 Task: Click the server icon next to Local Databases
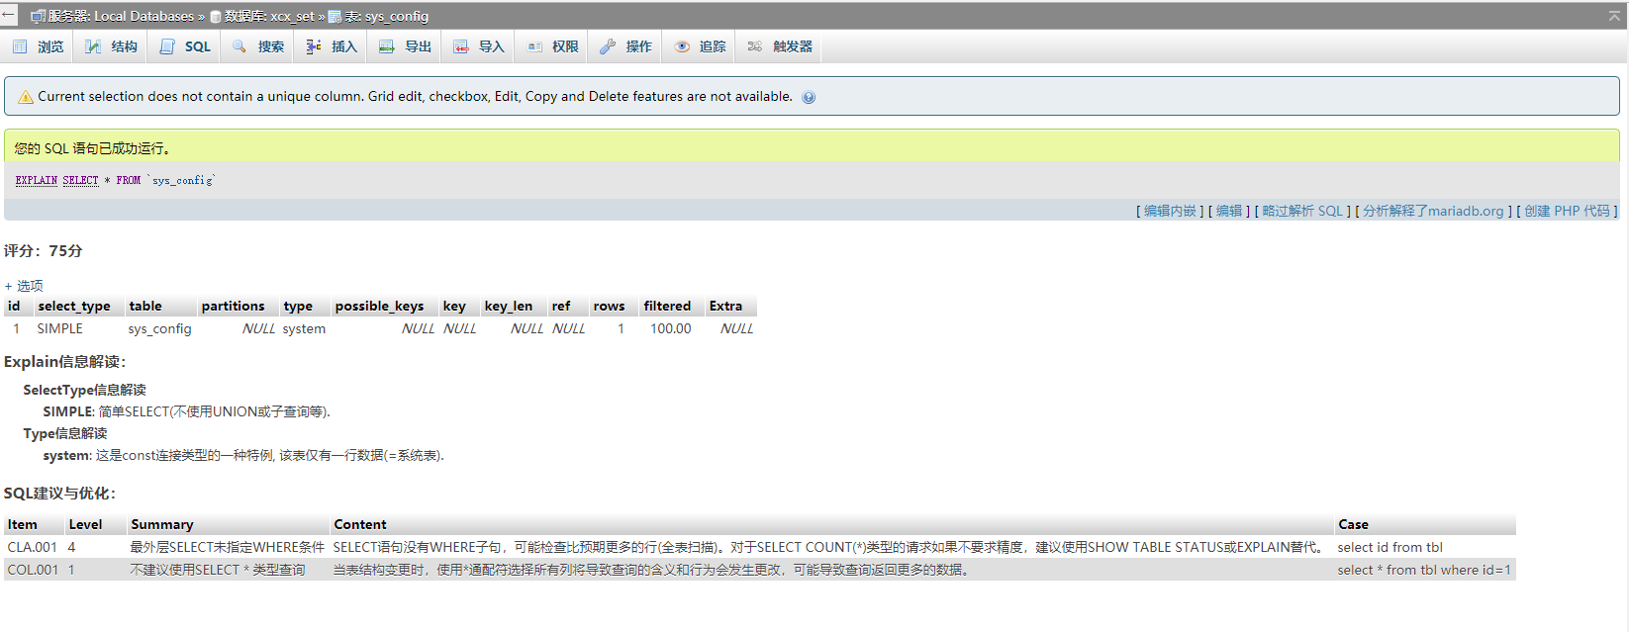[38, 16]
